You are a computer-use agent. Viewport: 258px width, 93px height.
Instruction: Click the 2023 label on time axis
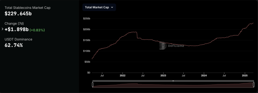pos(163,75)
